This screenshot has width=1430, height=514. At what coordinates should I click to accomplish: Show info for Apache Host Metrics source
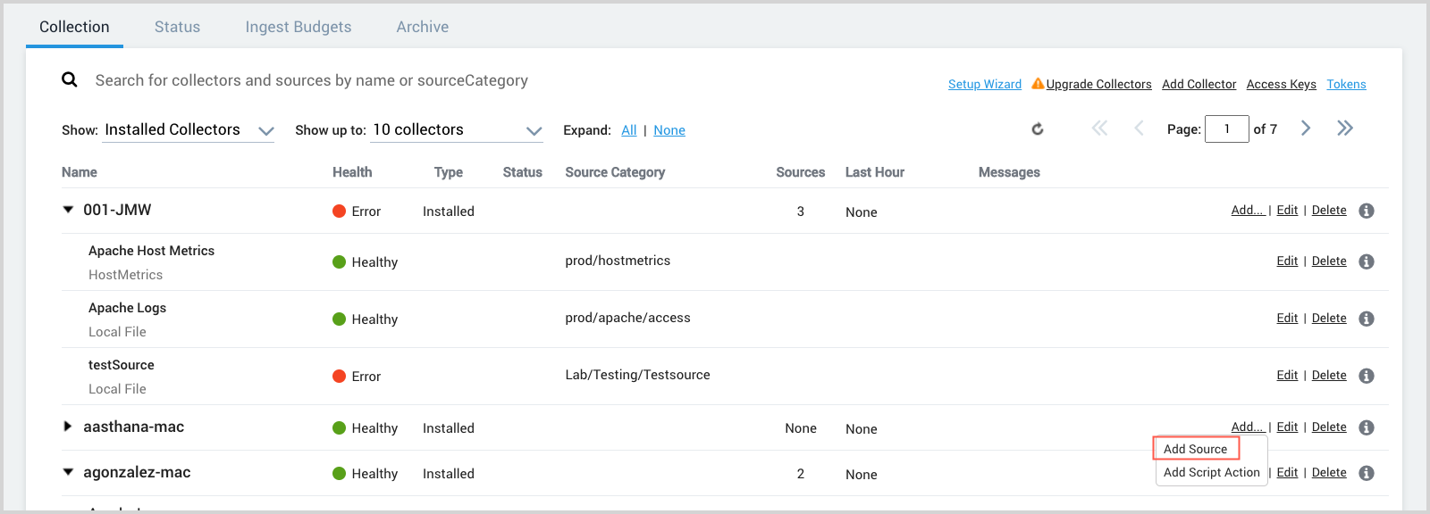pos(1366,261)
